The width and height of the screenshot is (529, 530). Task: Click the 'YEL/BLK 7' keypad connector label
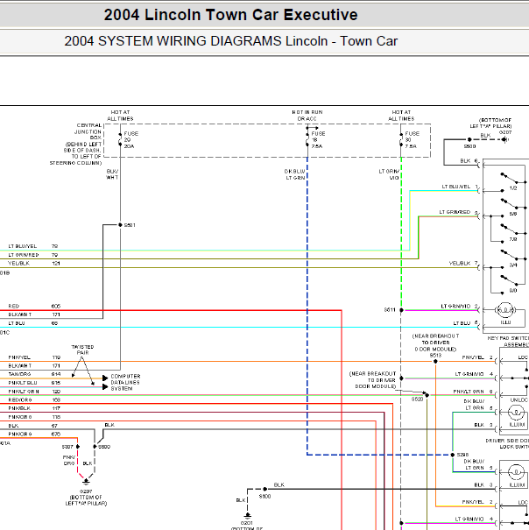click(x=463, y=264)
